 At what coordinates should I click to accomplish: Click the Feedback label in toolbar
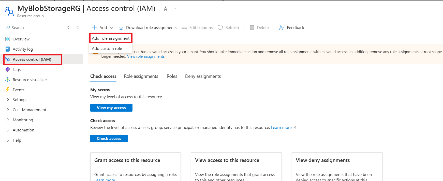coord(296,28)
